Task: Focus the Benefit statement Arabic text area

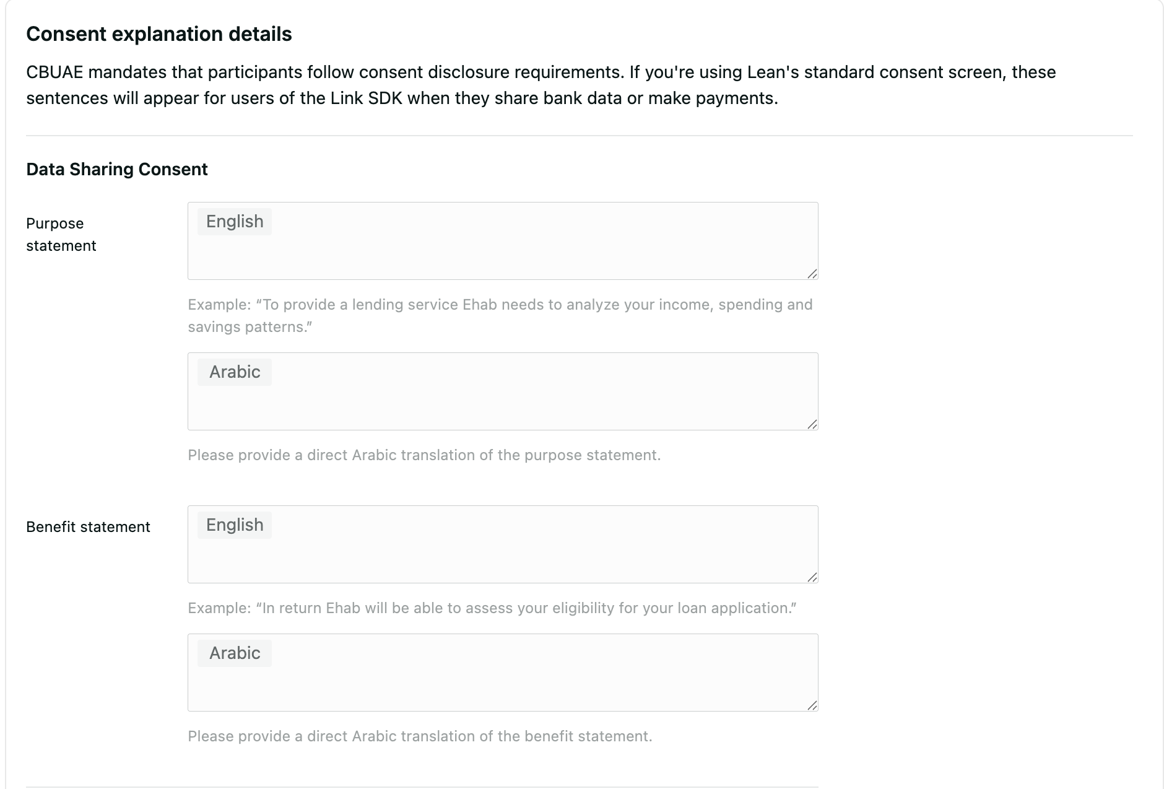Action: [502, 682]
